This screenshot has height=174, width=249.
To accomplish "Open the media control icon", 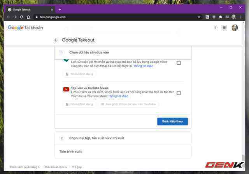I will click(227, 17).
